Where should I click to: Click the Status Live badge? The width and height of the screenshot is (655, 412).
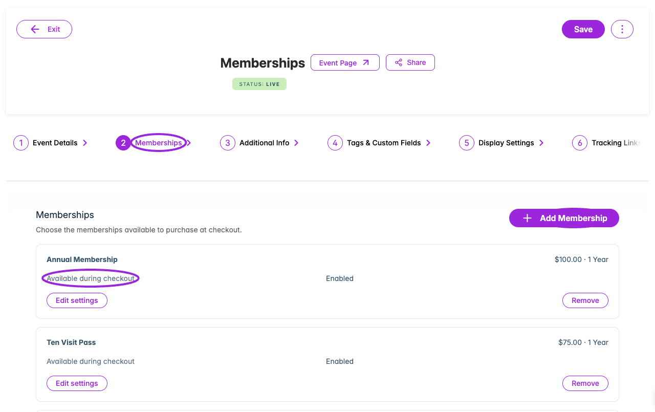click(259, 84)
